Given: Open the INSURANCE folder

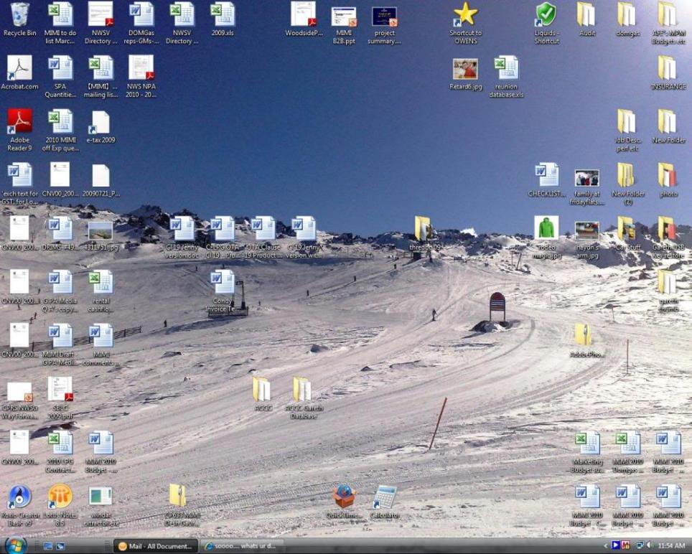Looking at the screenshot, I should [668, 70].
